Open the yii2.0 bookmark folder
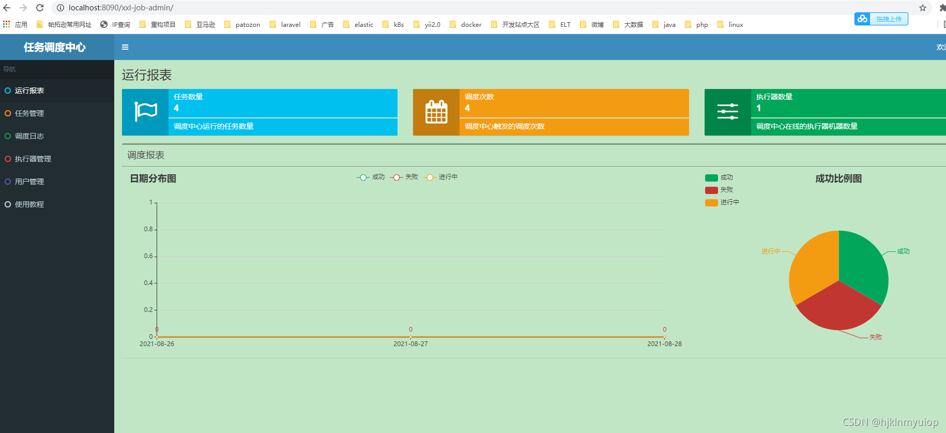The height and width of the screenshot is (433, 946). [427, 24]
